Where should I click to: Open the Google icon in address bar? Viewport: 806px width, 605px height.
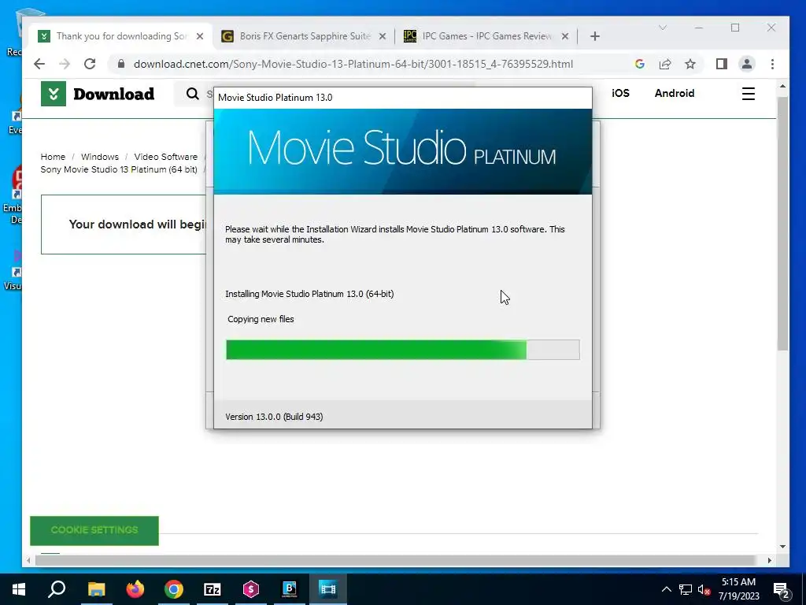coord(639,64)
